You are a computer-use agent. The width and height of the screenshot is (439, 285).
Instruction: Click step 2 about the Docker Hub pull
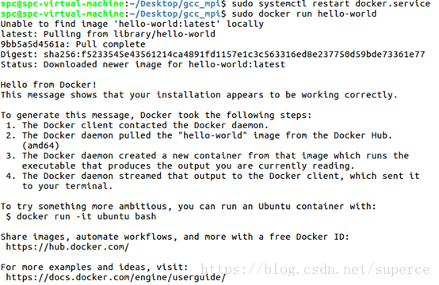click(x=199, y=135)
